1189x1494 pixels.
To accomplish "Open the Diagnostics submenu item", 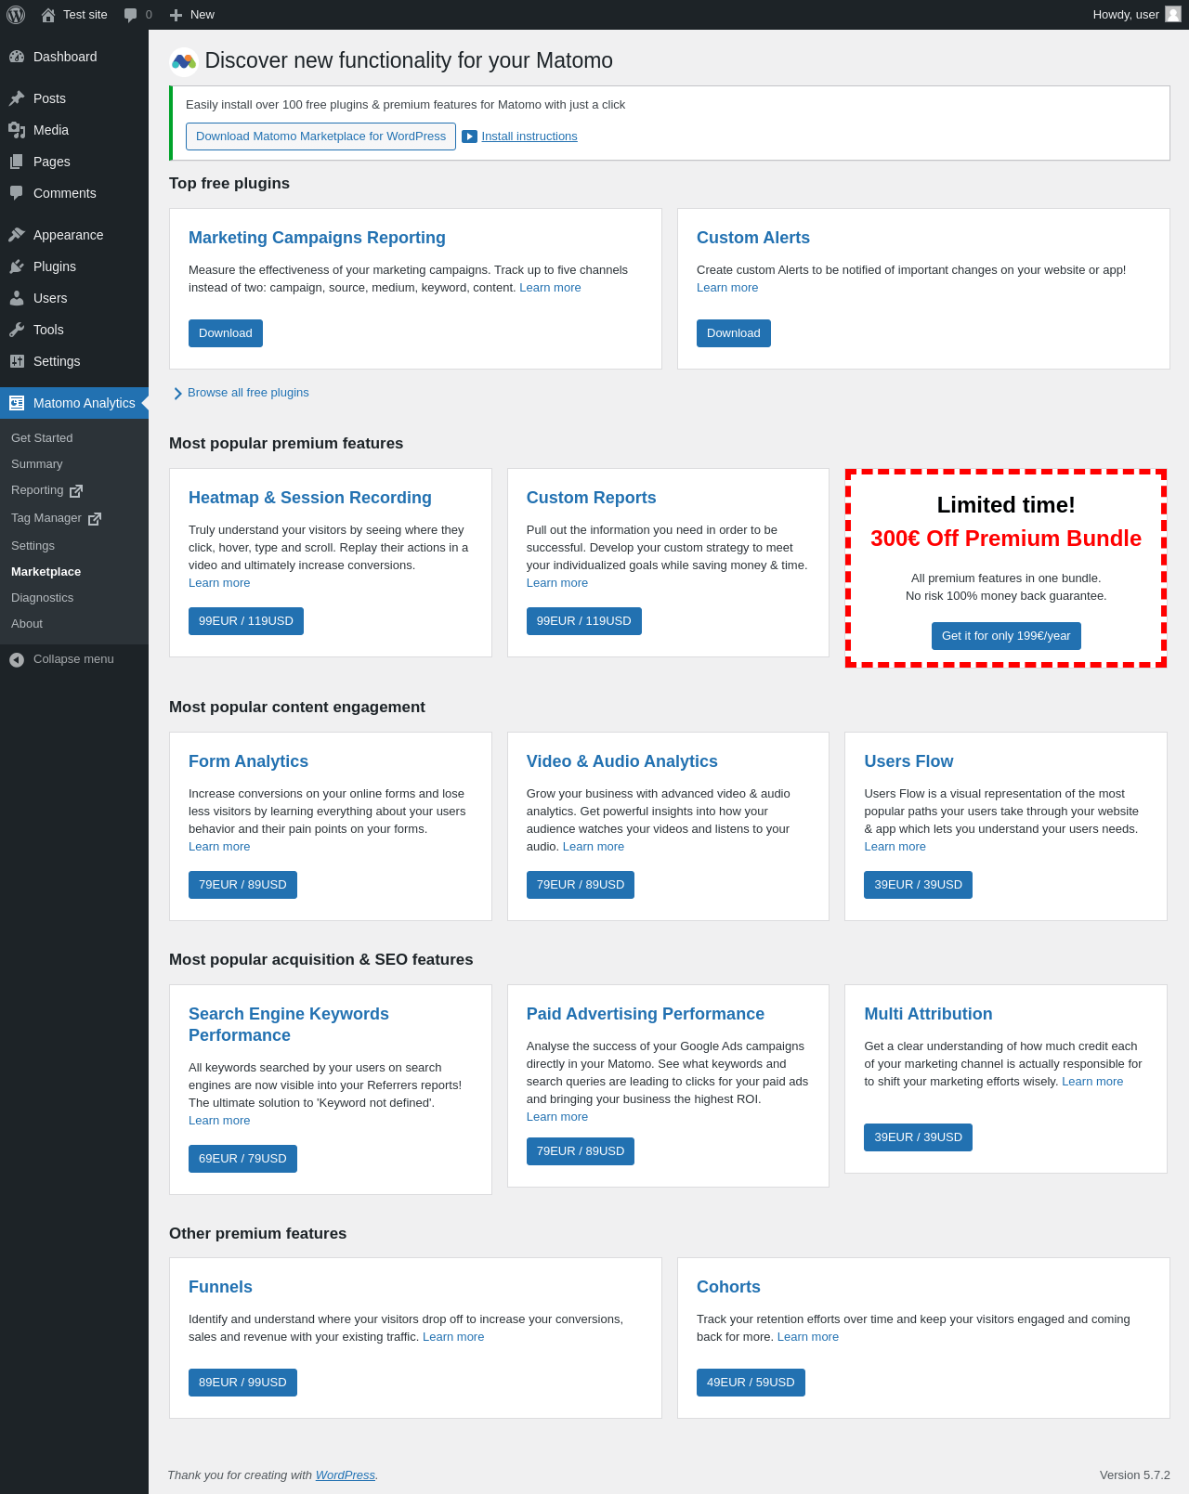I will (42, 598).
